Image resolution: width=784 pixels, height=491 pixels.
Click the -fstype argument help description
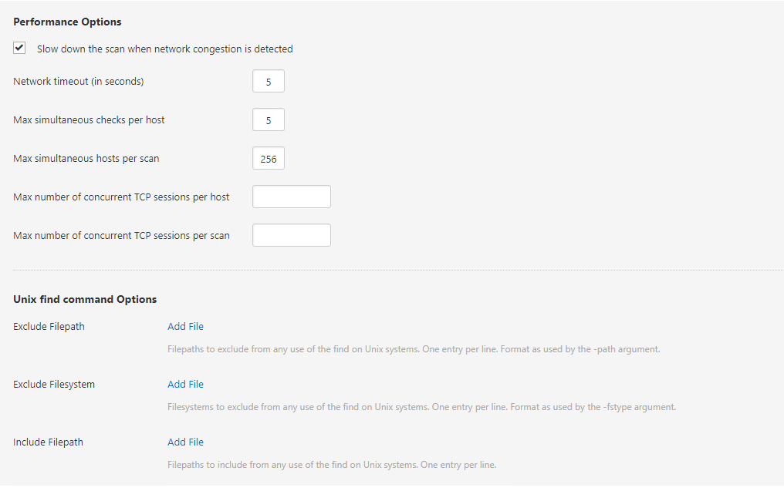click(x=421, y=407)
